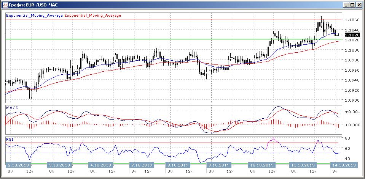
Task: Click the MACD indicator panel label
Action: tap(12, 108)
